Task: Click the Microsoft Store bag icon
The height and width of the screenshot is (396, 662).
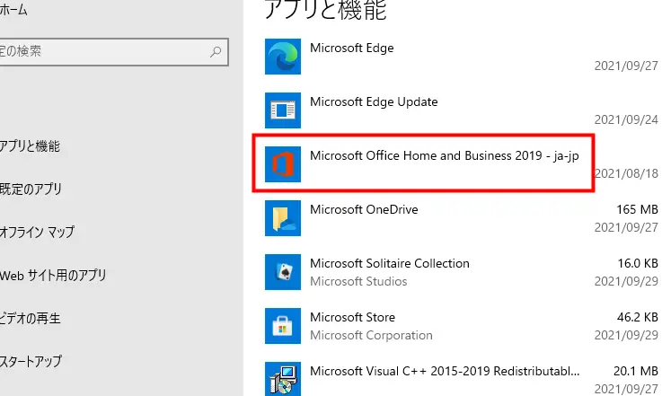Action: coord(283,325)
